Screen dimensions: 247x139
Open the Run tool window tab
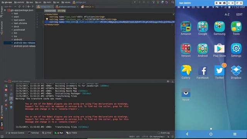(59, 133)
